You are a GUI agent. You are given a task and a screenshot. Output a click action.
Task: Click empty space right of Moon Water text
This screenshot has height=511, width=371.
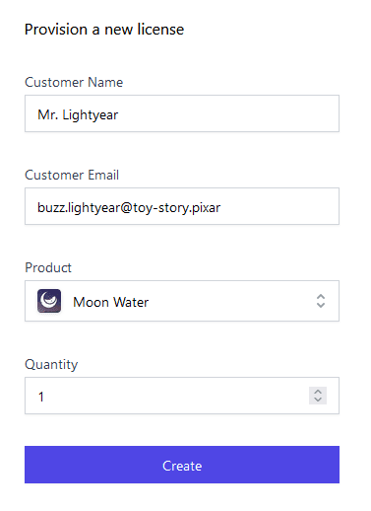[x=229, y=301]
